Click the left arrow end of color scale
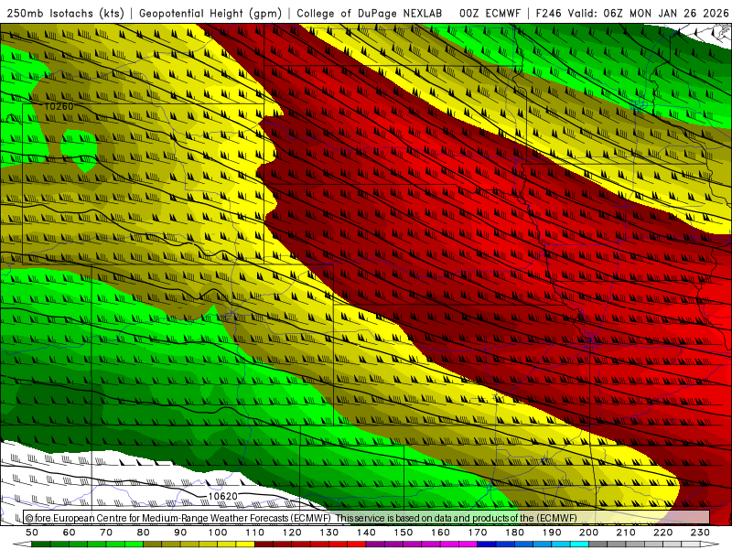Viewport: 732px width, 549px height. click(22, 544)
